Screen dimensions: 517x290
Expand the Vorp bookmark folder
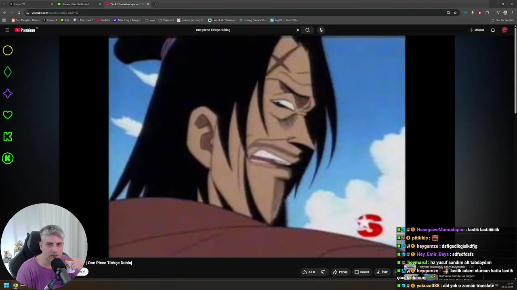(x=150, y=20)
